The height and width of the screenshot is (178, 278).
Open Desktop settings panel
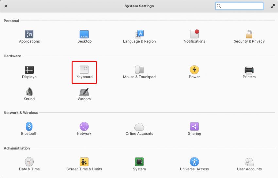click(84, 35)
